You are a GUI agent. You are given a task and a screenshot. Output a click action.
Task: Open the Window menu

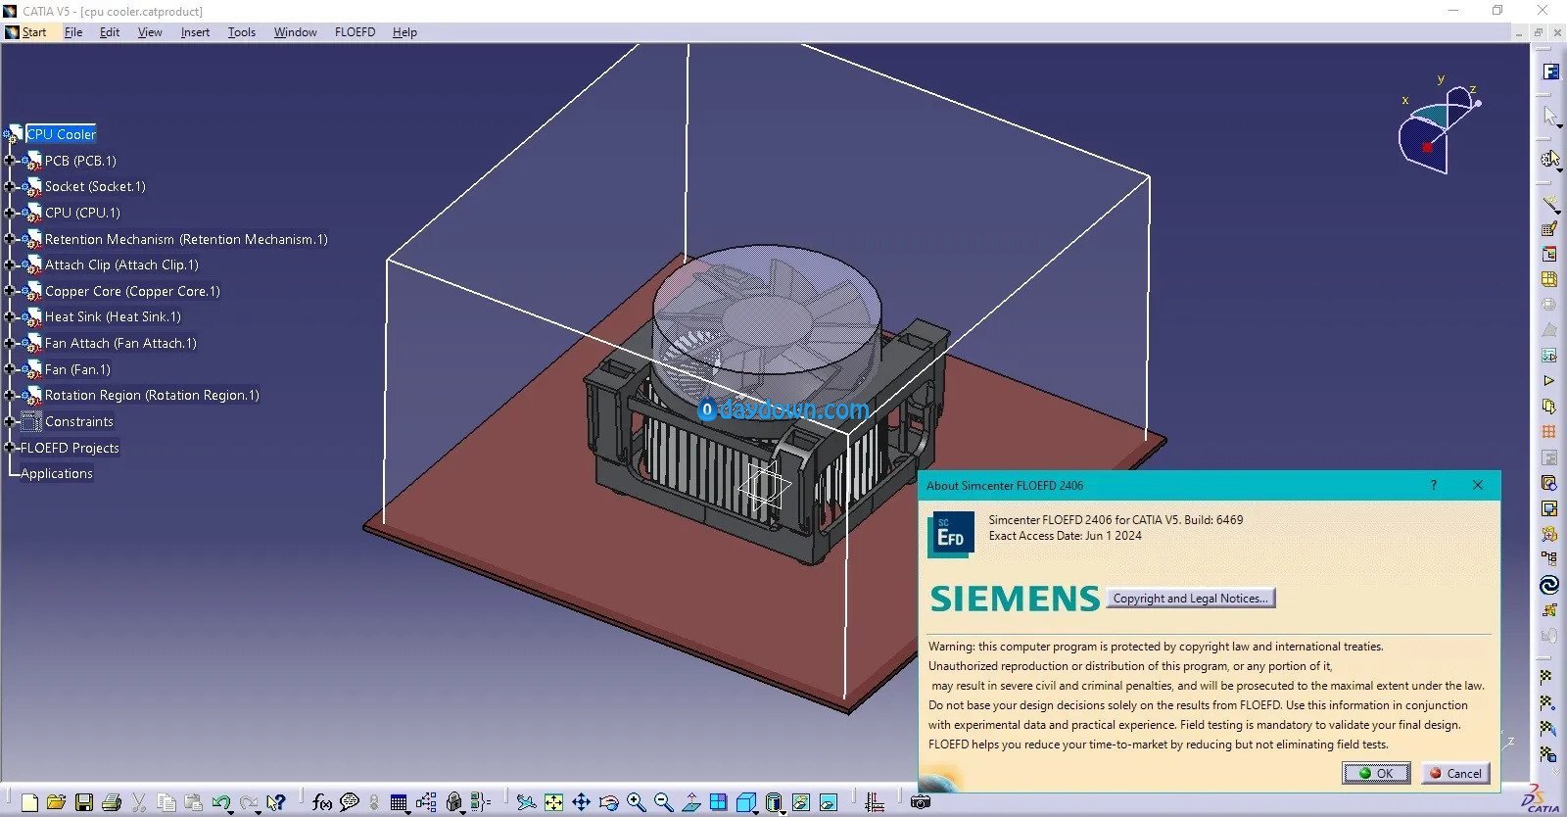[295, 32]
